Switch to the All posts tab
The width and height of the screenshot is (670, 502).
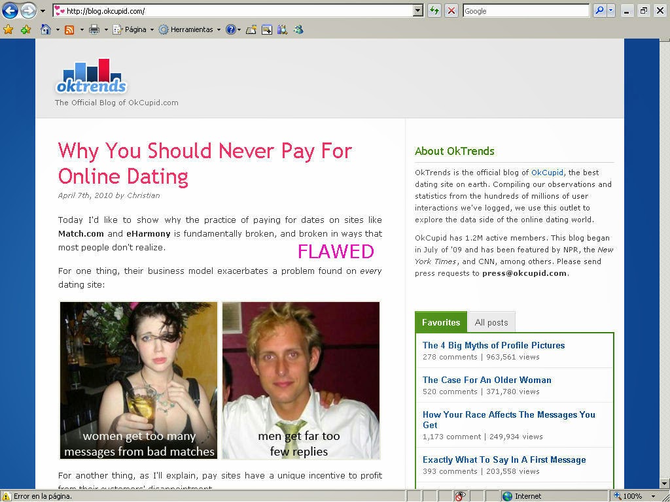point(491,322)
